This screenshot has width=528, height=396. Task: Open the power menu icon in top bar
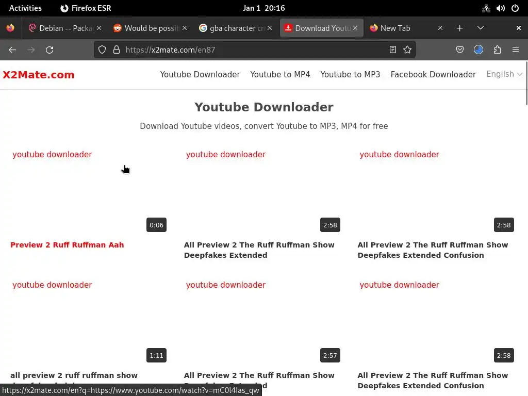(x=515, y=8)
